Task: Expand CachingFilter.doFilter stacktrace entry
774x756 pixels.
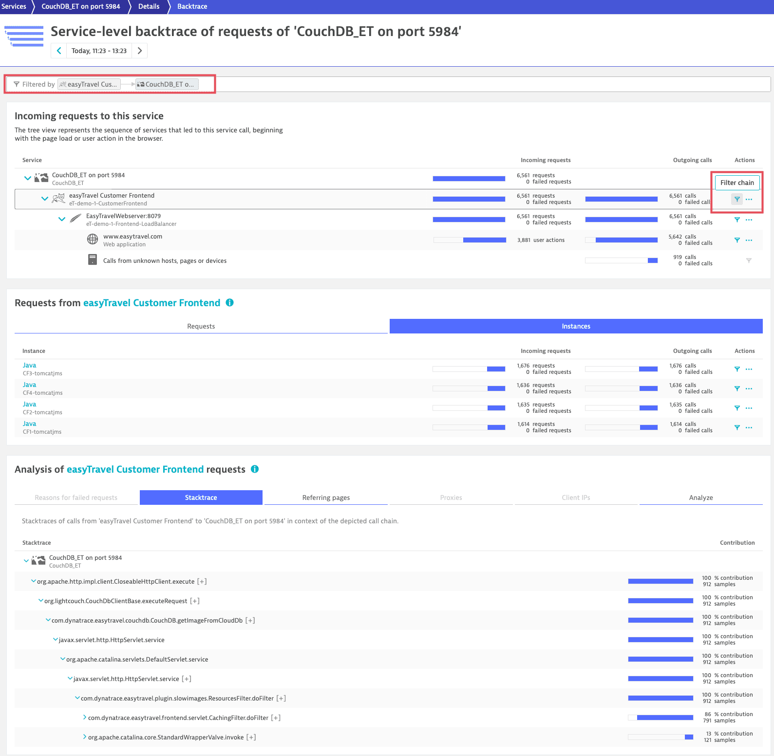Action: click(x=85, y=718)
